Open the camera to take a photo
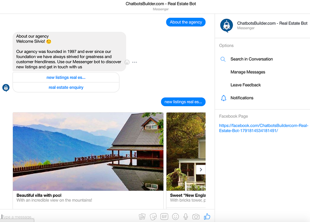 click(196, 216)
